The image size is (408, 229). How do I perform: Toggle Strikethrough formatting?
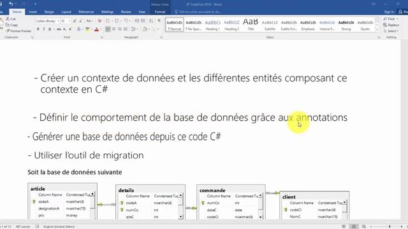(59, 29)
